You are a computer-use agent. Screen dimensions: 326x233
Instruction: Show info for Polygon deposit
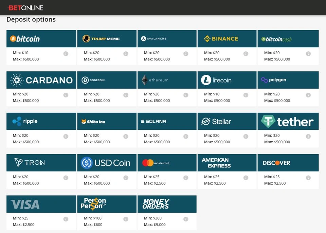point(308,95)
